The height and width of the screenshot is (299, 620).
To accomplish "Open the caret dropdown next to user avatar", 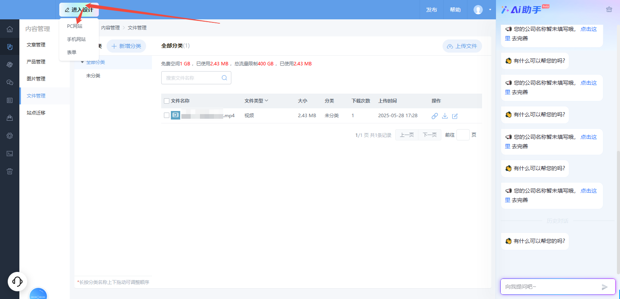I will click(490, 10).
